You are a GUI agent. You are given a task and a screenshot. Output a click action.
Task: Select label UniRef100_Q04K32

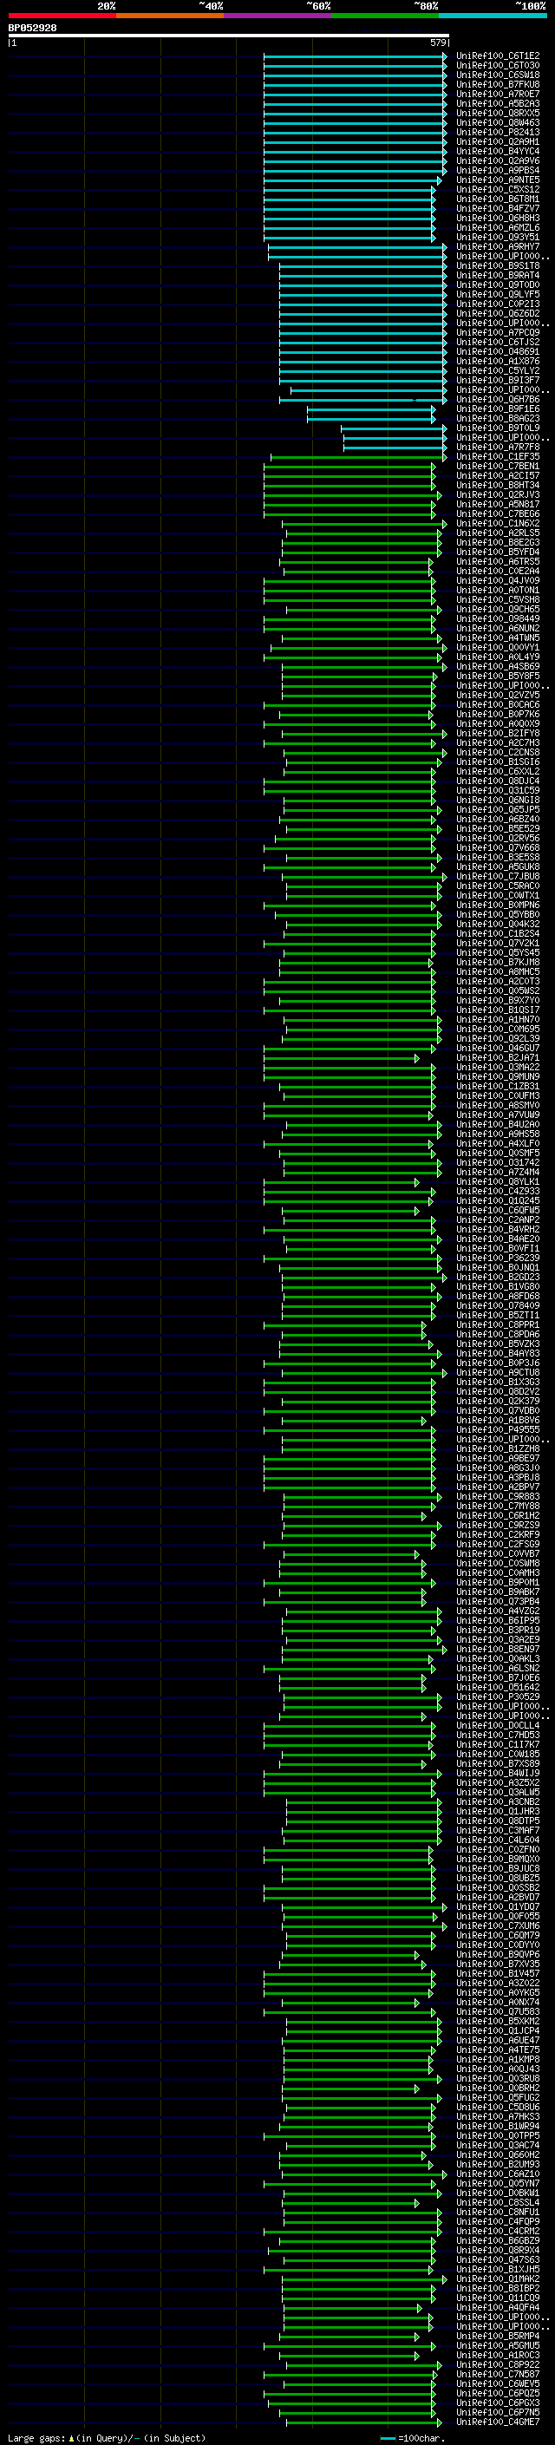click(498, 925)
